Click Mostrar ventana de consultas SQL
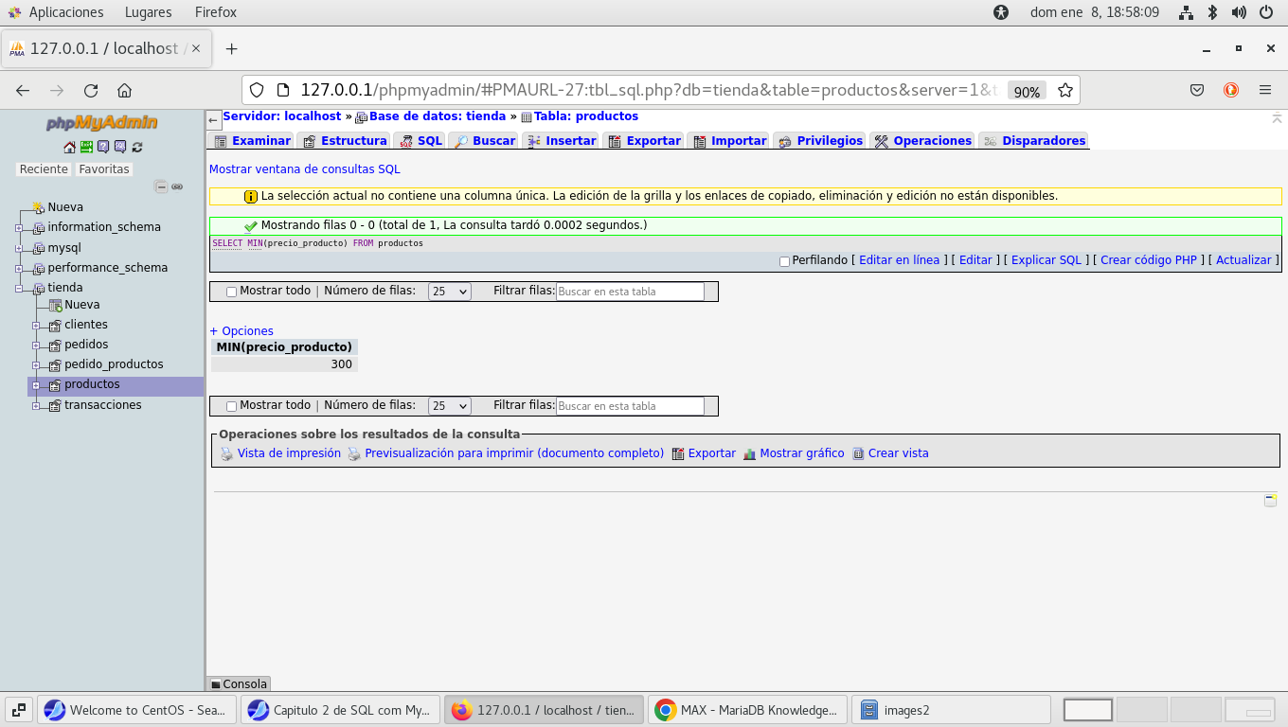 304,169
